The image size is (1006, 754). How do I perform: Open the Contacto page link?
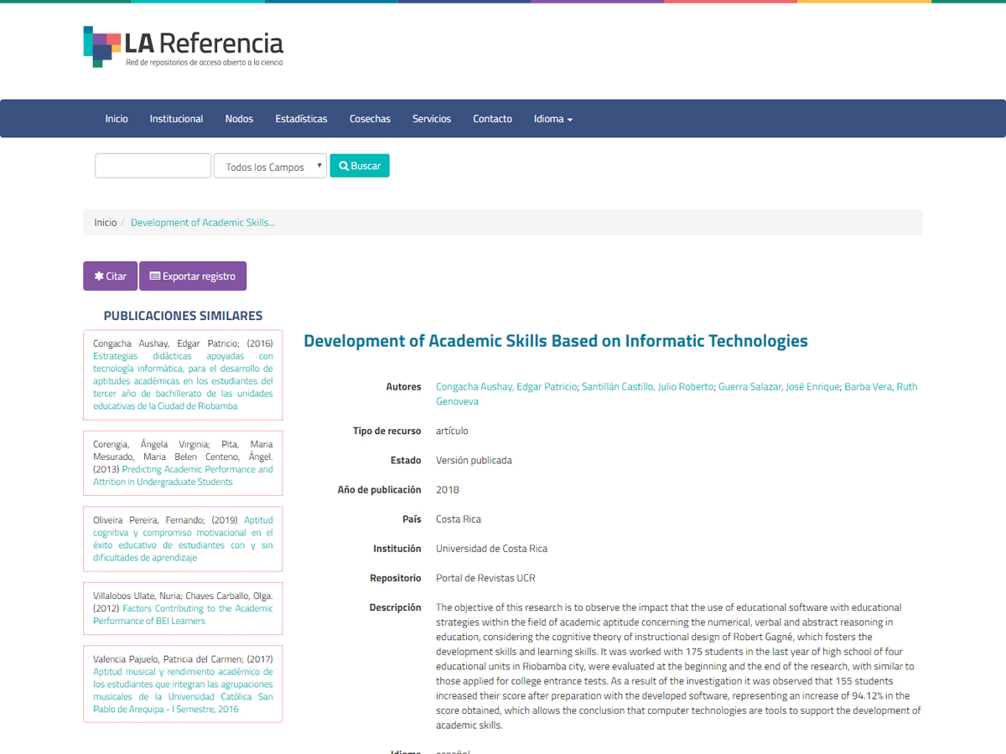coord(492,119)
